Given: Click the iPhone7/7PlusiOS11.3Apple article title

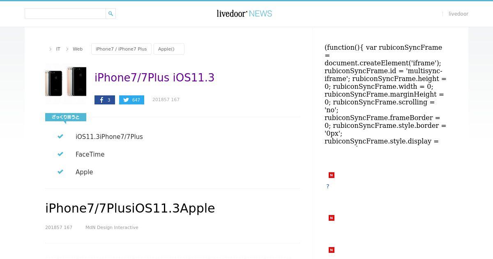Looking at the screenshot, I should (x=130, y=208).
